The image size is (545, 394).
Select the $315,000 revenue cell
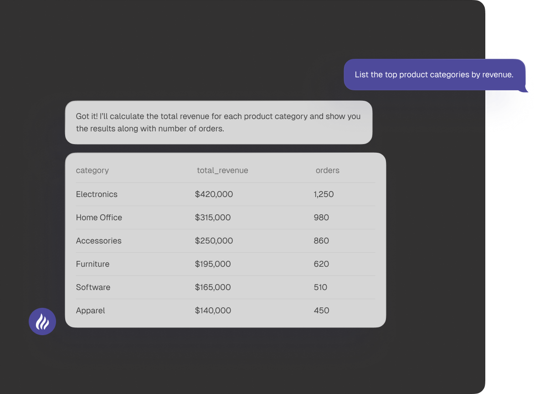[x=213, y=218]
